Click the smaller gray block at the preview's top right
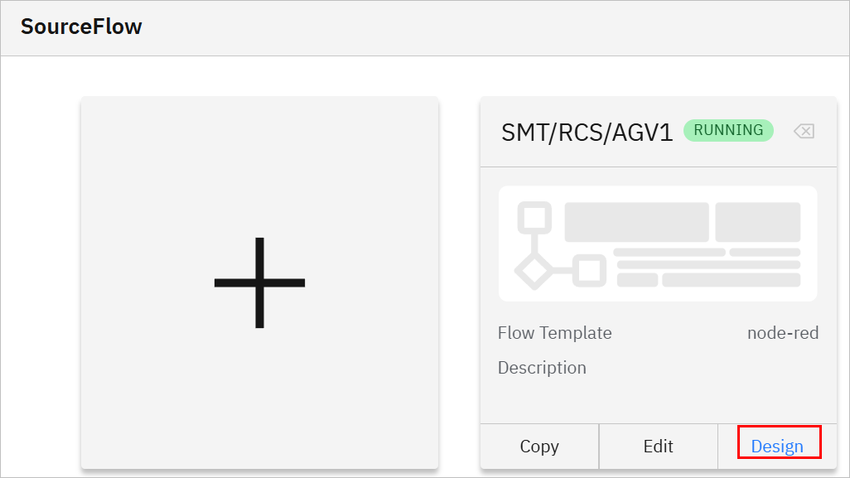The width and height of the screenshot is (850, 478). pyautogui.click(x=758, y=222)
